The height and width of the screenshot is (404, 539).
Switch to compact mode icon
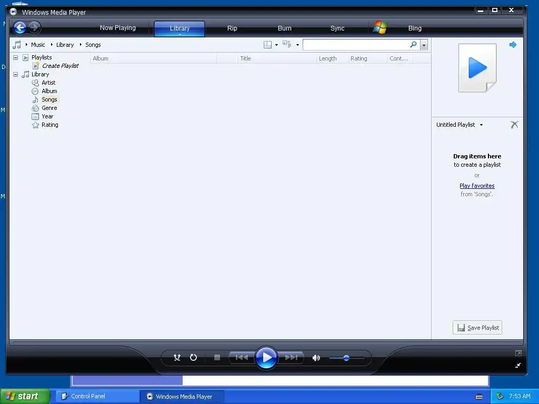click(x=518, y=365)
